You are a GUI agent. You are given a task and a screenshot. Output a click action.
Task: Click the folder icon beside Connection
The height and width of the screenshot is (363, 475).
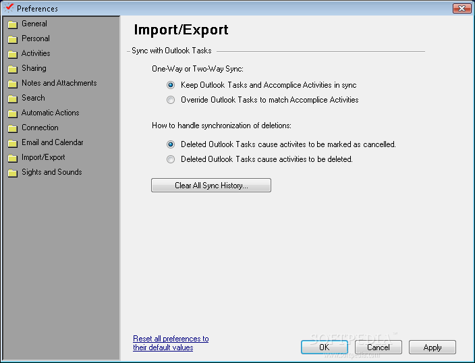pos(12,128)
